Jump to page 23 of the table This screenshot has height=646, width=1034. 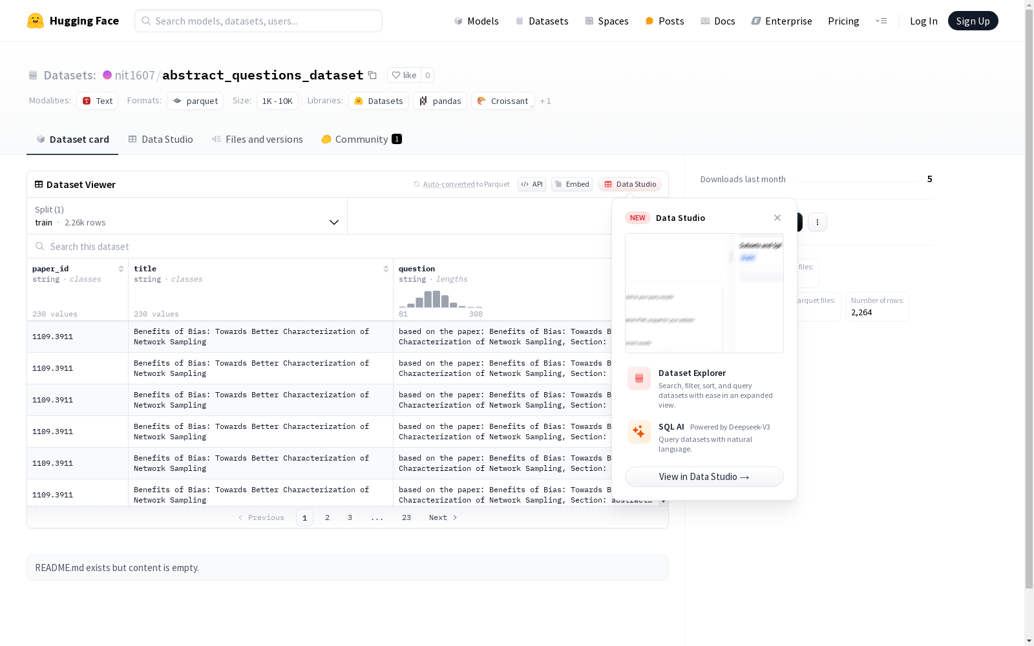point(406,517)
